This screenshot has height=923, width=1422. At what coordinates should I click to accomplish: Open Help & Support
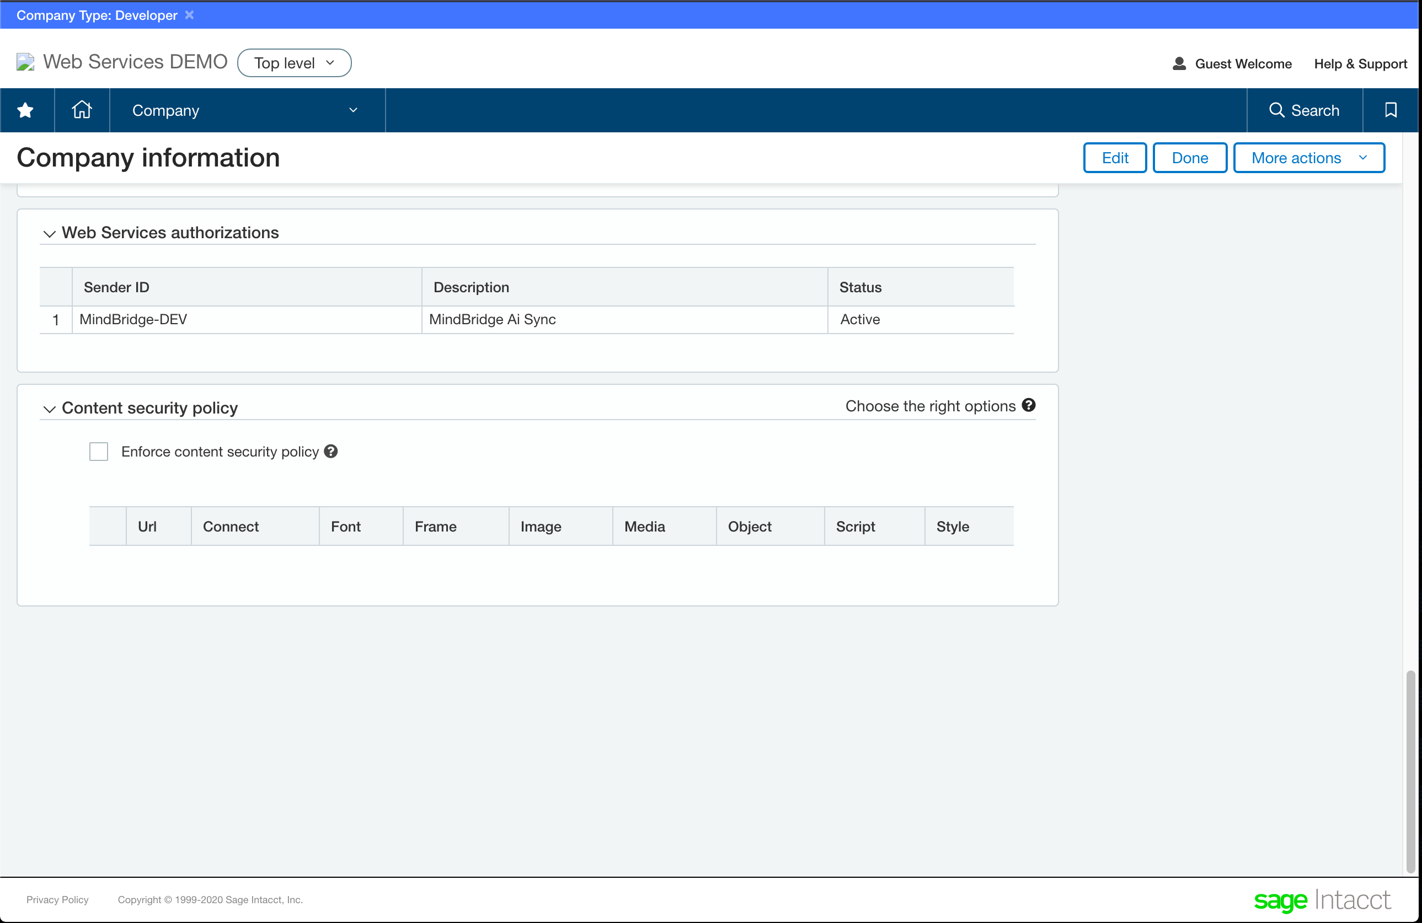[x=1360, y=64]
